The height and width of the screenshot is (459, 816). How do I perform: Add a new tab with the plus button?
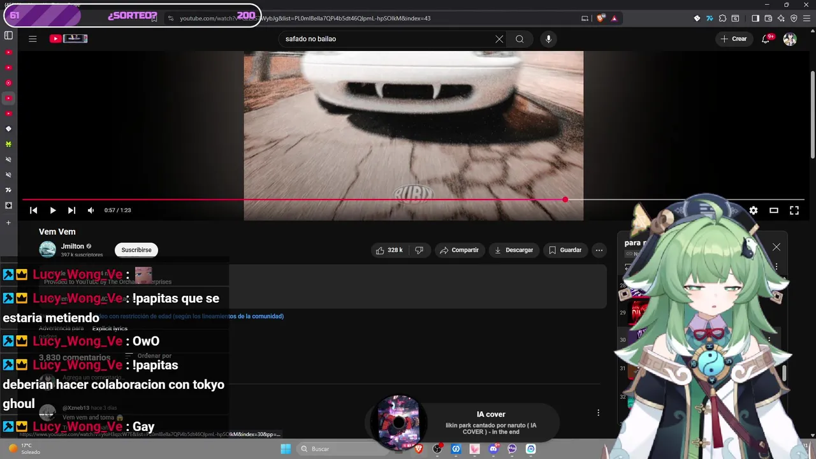(8, 222)
